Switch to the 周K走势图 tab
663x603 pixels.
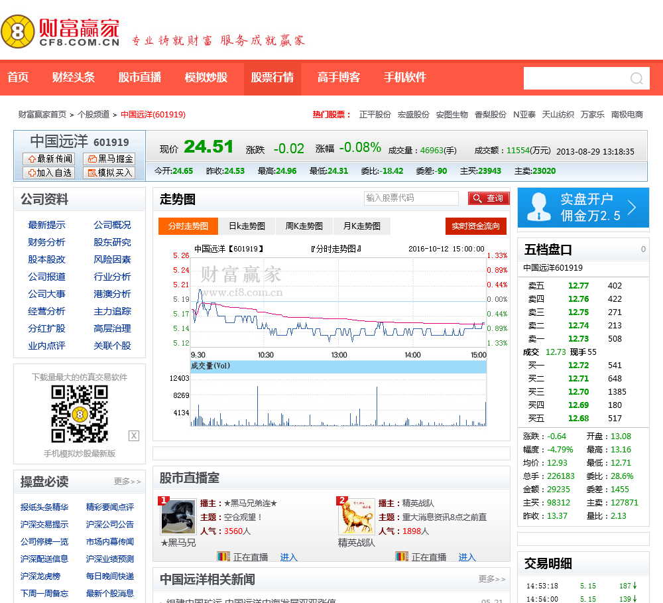tap(304, 226)
